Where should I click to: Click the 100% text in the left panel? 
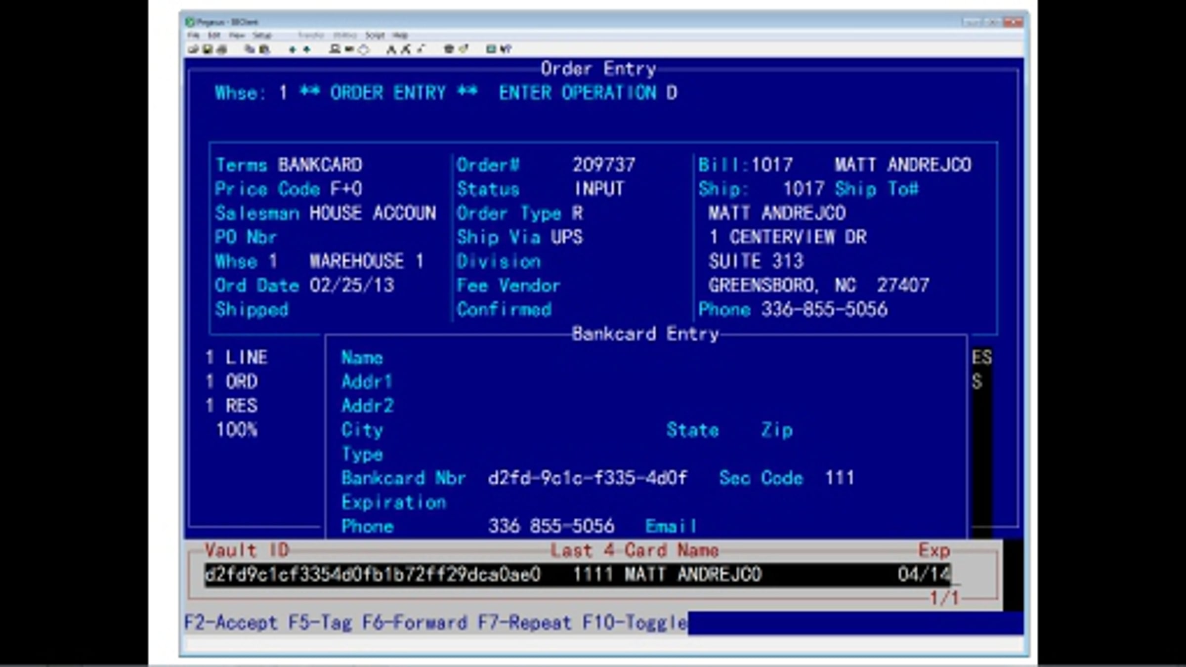point(237,430)
